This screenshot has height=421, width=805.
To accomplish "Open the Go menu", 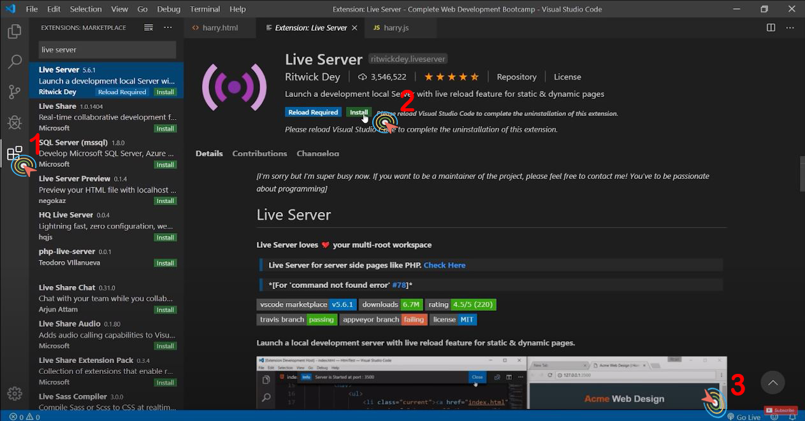I will tap(142, 9).
